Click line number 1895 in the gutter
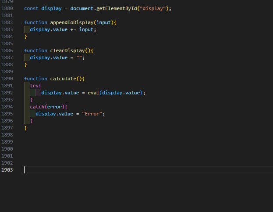 pos(7,114)
